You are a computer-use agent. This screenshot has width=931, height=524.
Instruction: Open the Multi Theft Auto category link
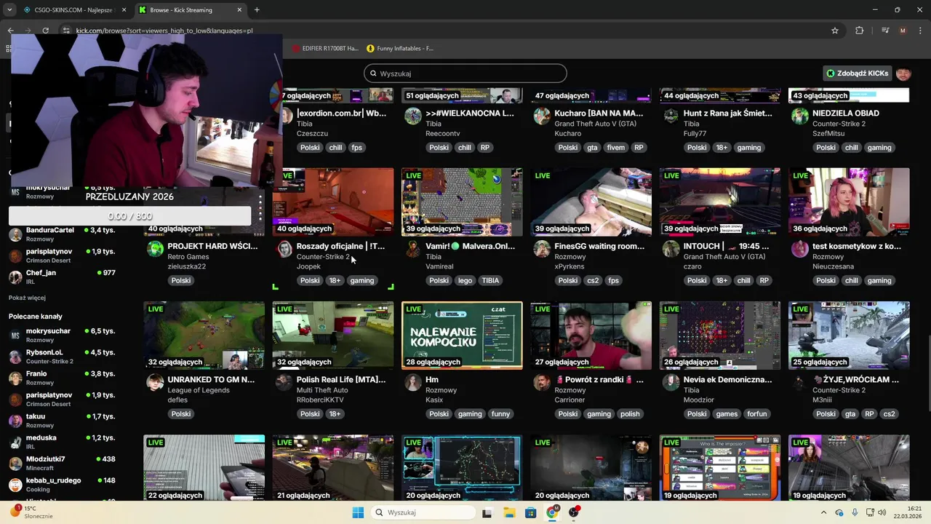coord(322,390)
